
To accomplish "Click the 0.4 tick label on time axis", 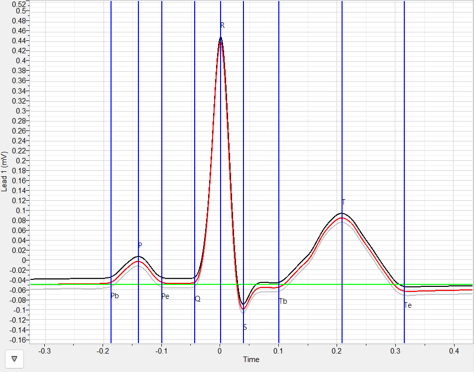I will point(454,351).
